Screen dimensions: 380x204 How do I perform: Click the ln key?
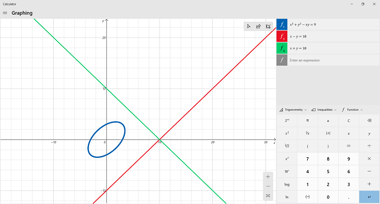tap(287, 197)
